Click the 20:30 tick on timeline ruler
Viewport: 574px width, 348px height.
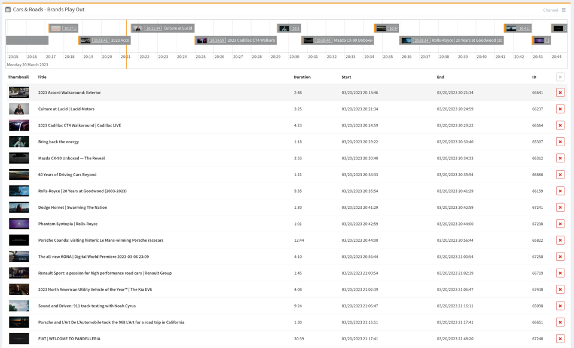294,57
